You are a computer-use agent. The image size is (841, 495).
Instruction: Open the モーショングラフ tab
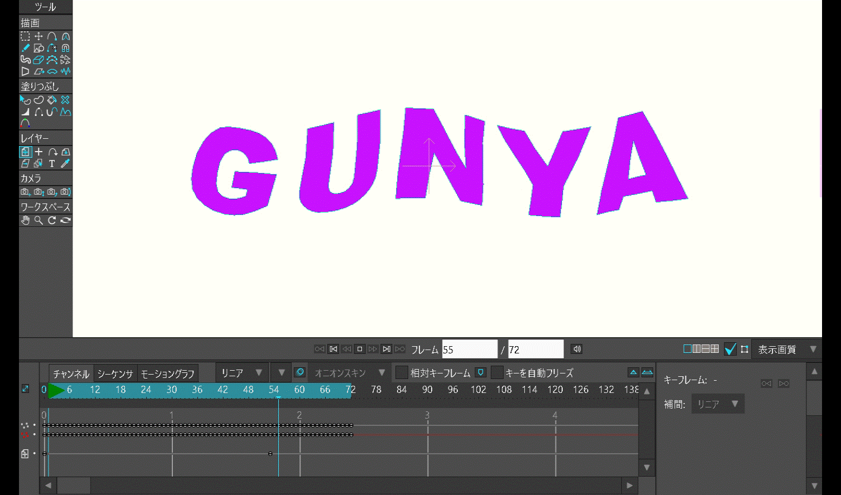coord(167,373)
